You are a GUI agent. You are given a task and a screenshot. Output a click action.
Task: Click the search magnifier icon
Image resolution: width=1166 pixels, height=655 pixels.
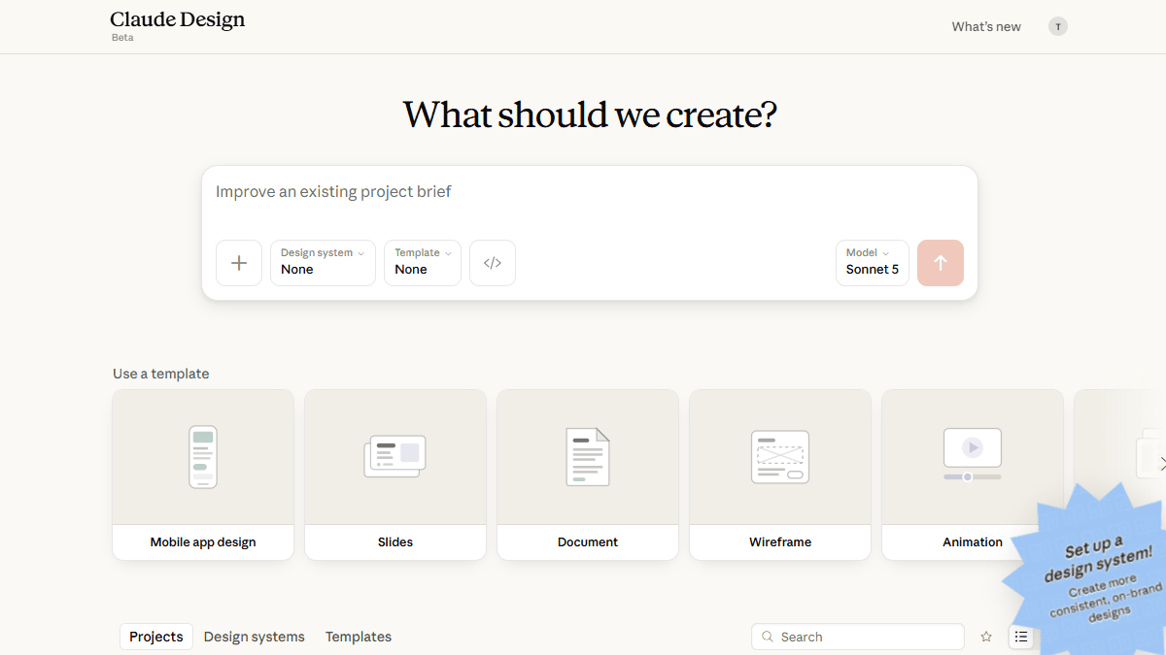(769, 637)
